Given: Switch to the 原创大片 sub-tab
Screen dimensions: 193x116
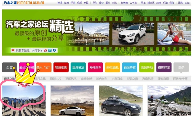Looking at the screenshot, I should pos(56,78).
